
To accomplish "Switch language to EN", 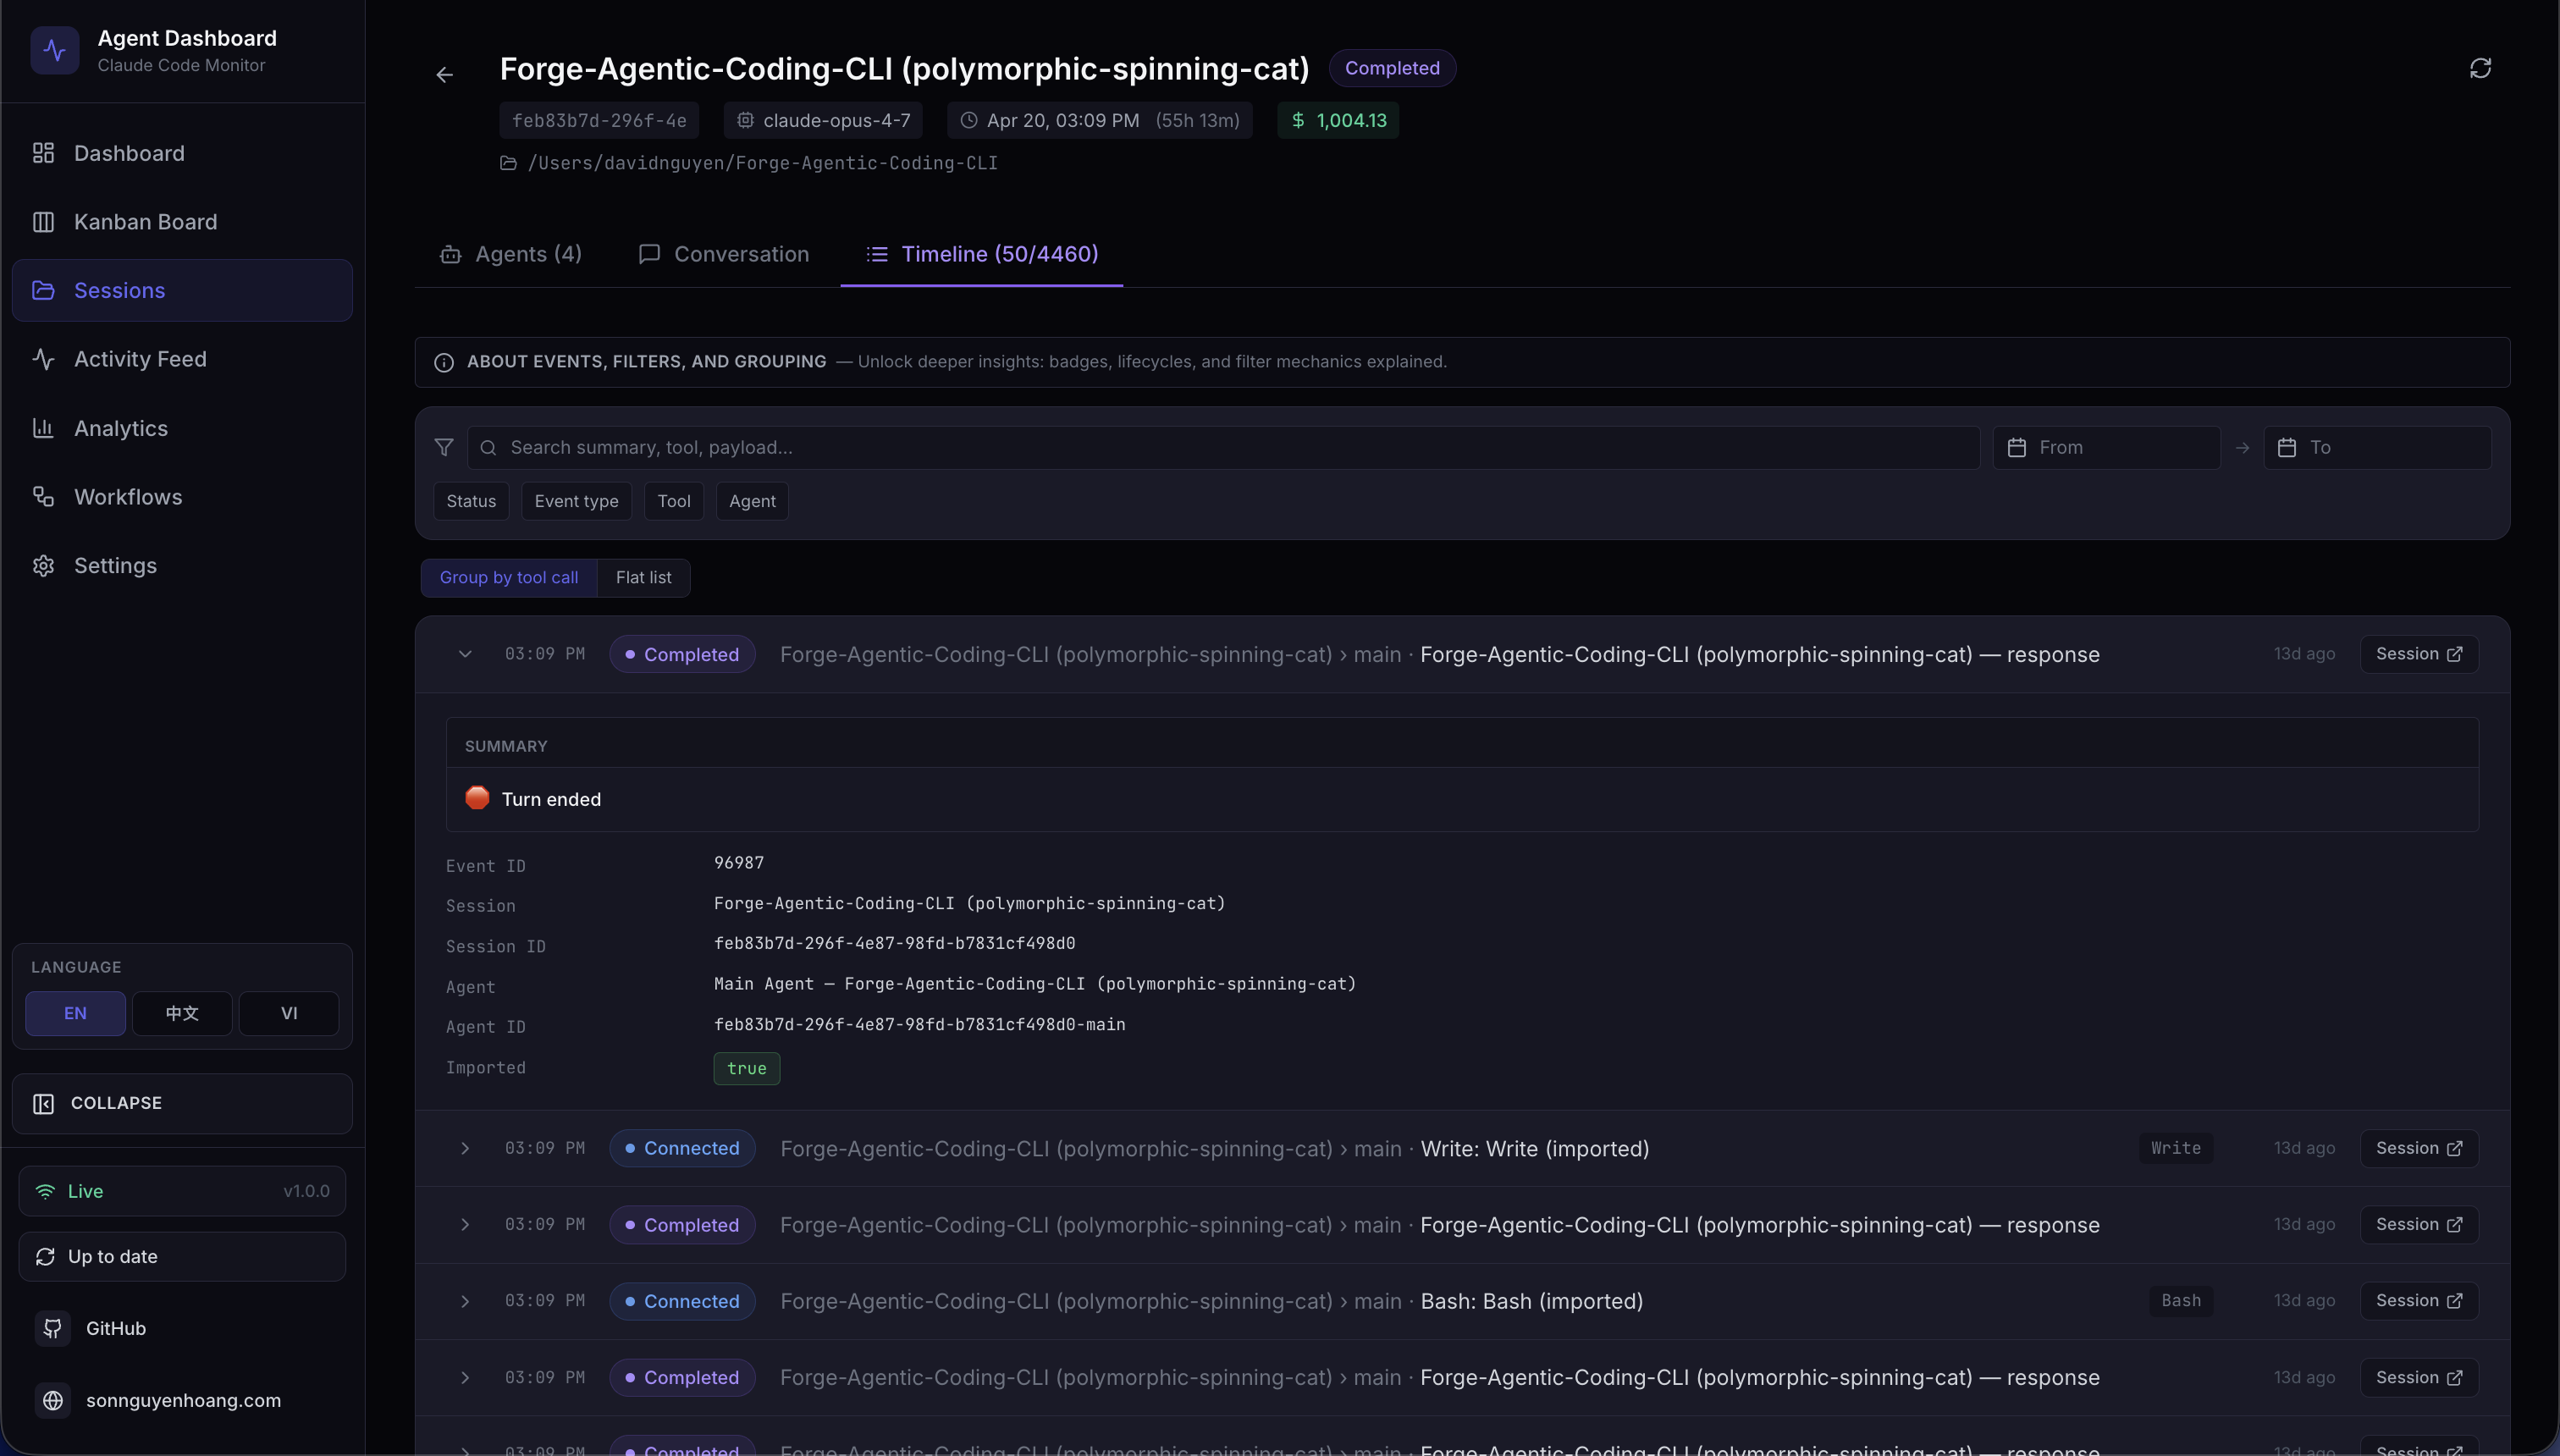I will [75, 1013].
